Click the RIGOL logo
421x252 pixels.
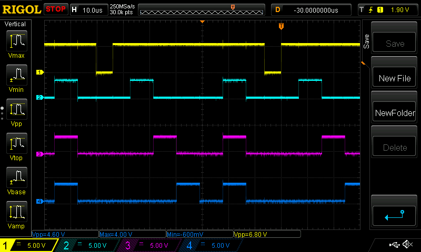tap(22, 9)
